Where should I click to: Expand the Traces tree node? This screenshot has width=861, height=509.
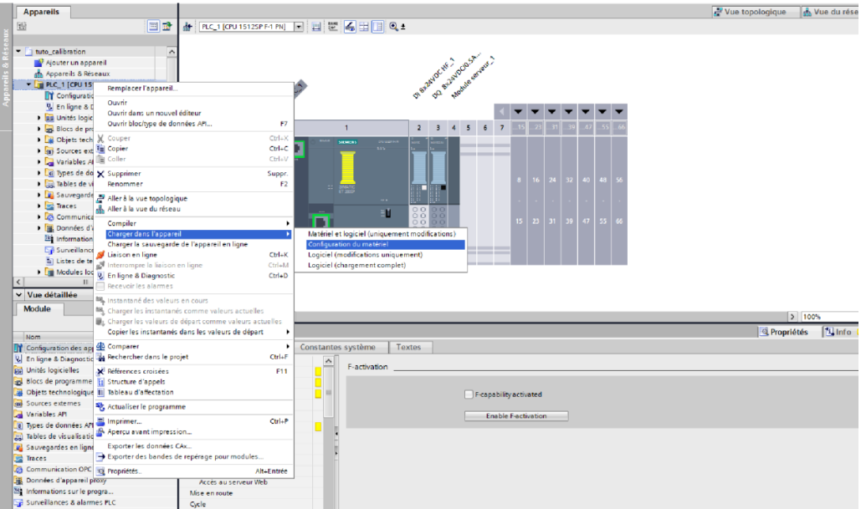(x=39, y=206)
